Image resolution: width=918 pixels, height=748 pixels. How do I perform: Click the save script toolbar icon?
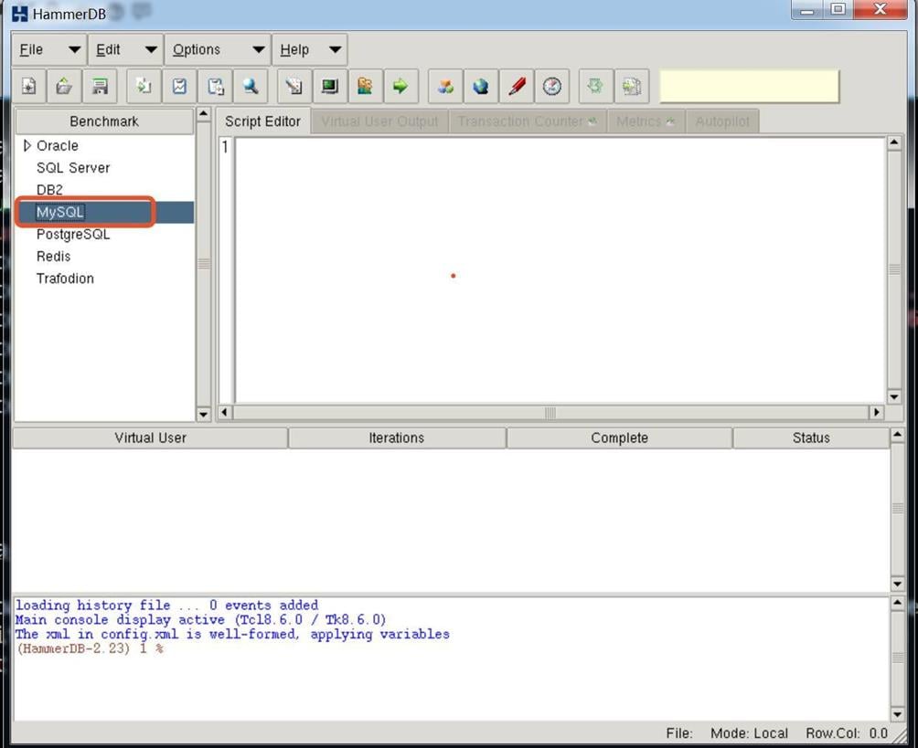point(100,87)
